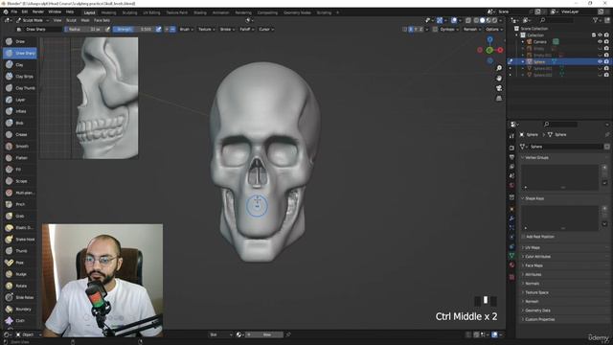Select the Scrape brush tool

click(x=19, y=181)
